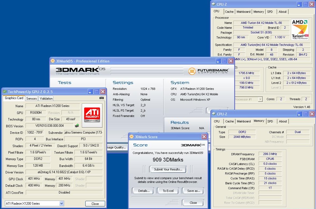The width and height of the screenshot is (316, 209).
Task: Click the 3DMark Score dialog title icon
Action: tap(132, 137)
